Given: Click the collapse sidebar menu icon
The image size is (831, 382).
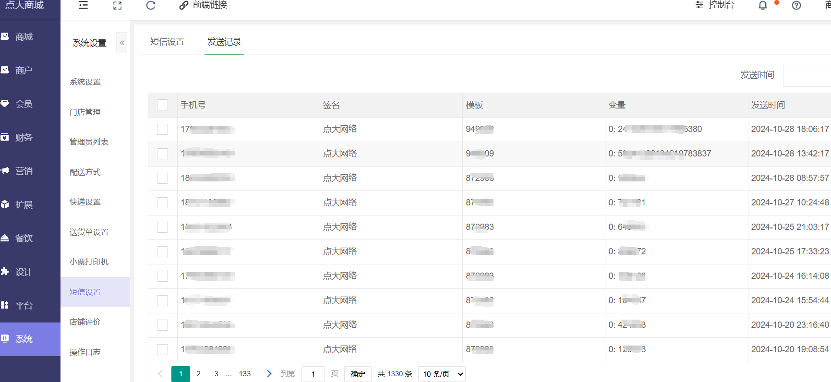Looking at the screenshot, I should tap(83, 5).
